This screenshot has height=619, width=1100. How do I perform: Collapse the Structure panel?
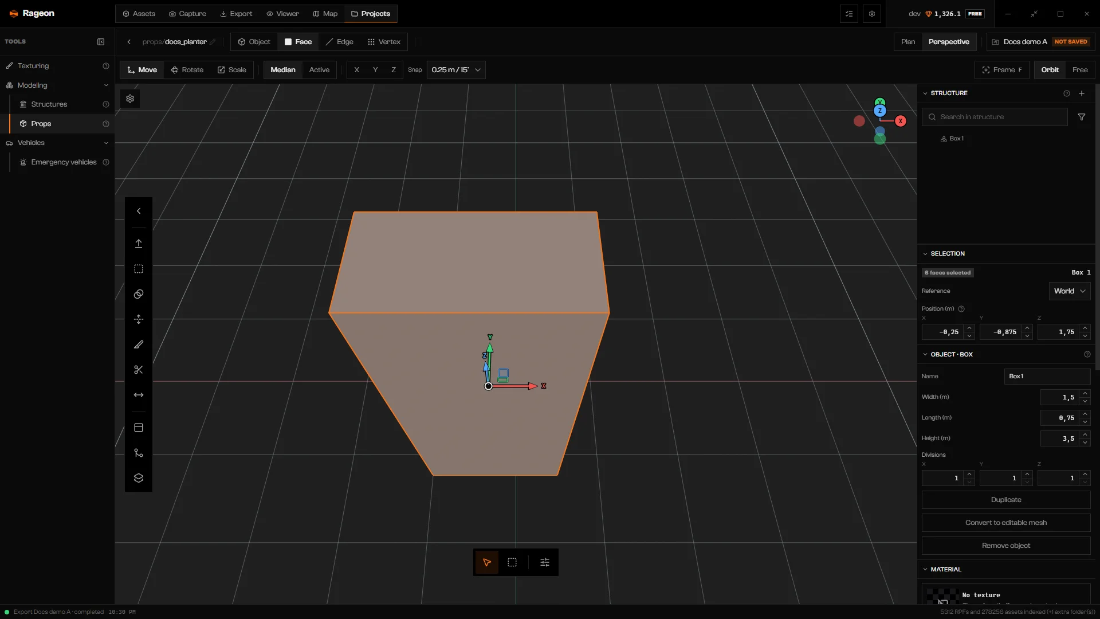coord(925,93)
